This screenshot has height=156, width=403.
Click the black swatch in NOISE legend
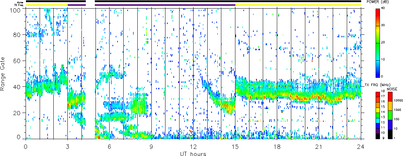pos(390,134)
